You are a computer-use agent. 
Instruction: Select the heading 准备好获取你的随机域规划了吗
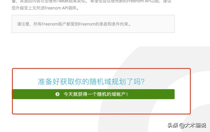click(x=91, y=81)
